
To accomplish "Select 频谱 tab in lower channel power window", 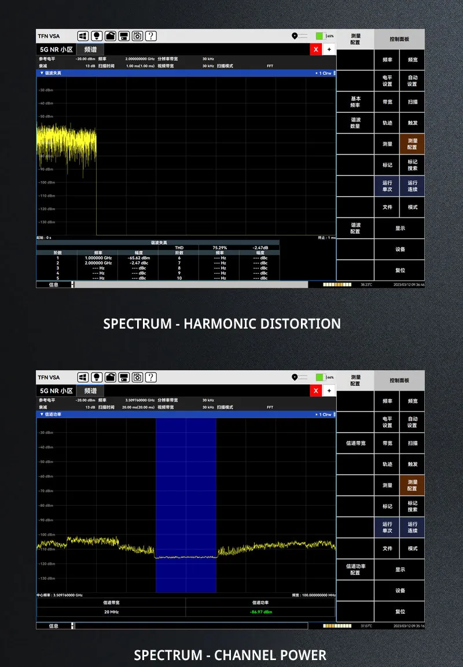I will (x=90, y=391).
